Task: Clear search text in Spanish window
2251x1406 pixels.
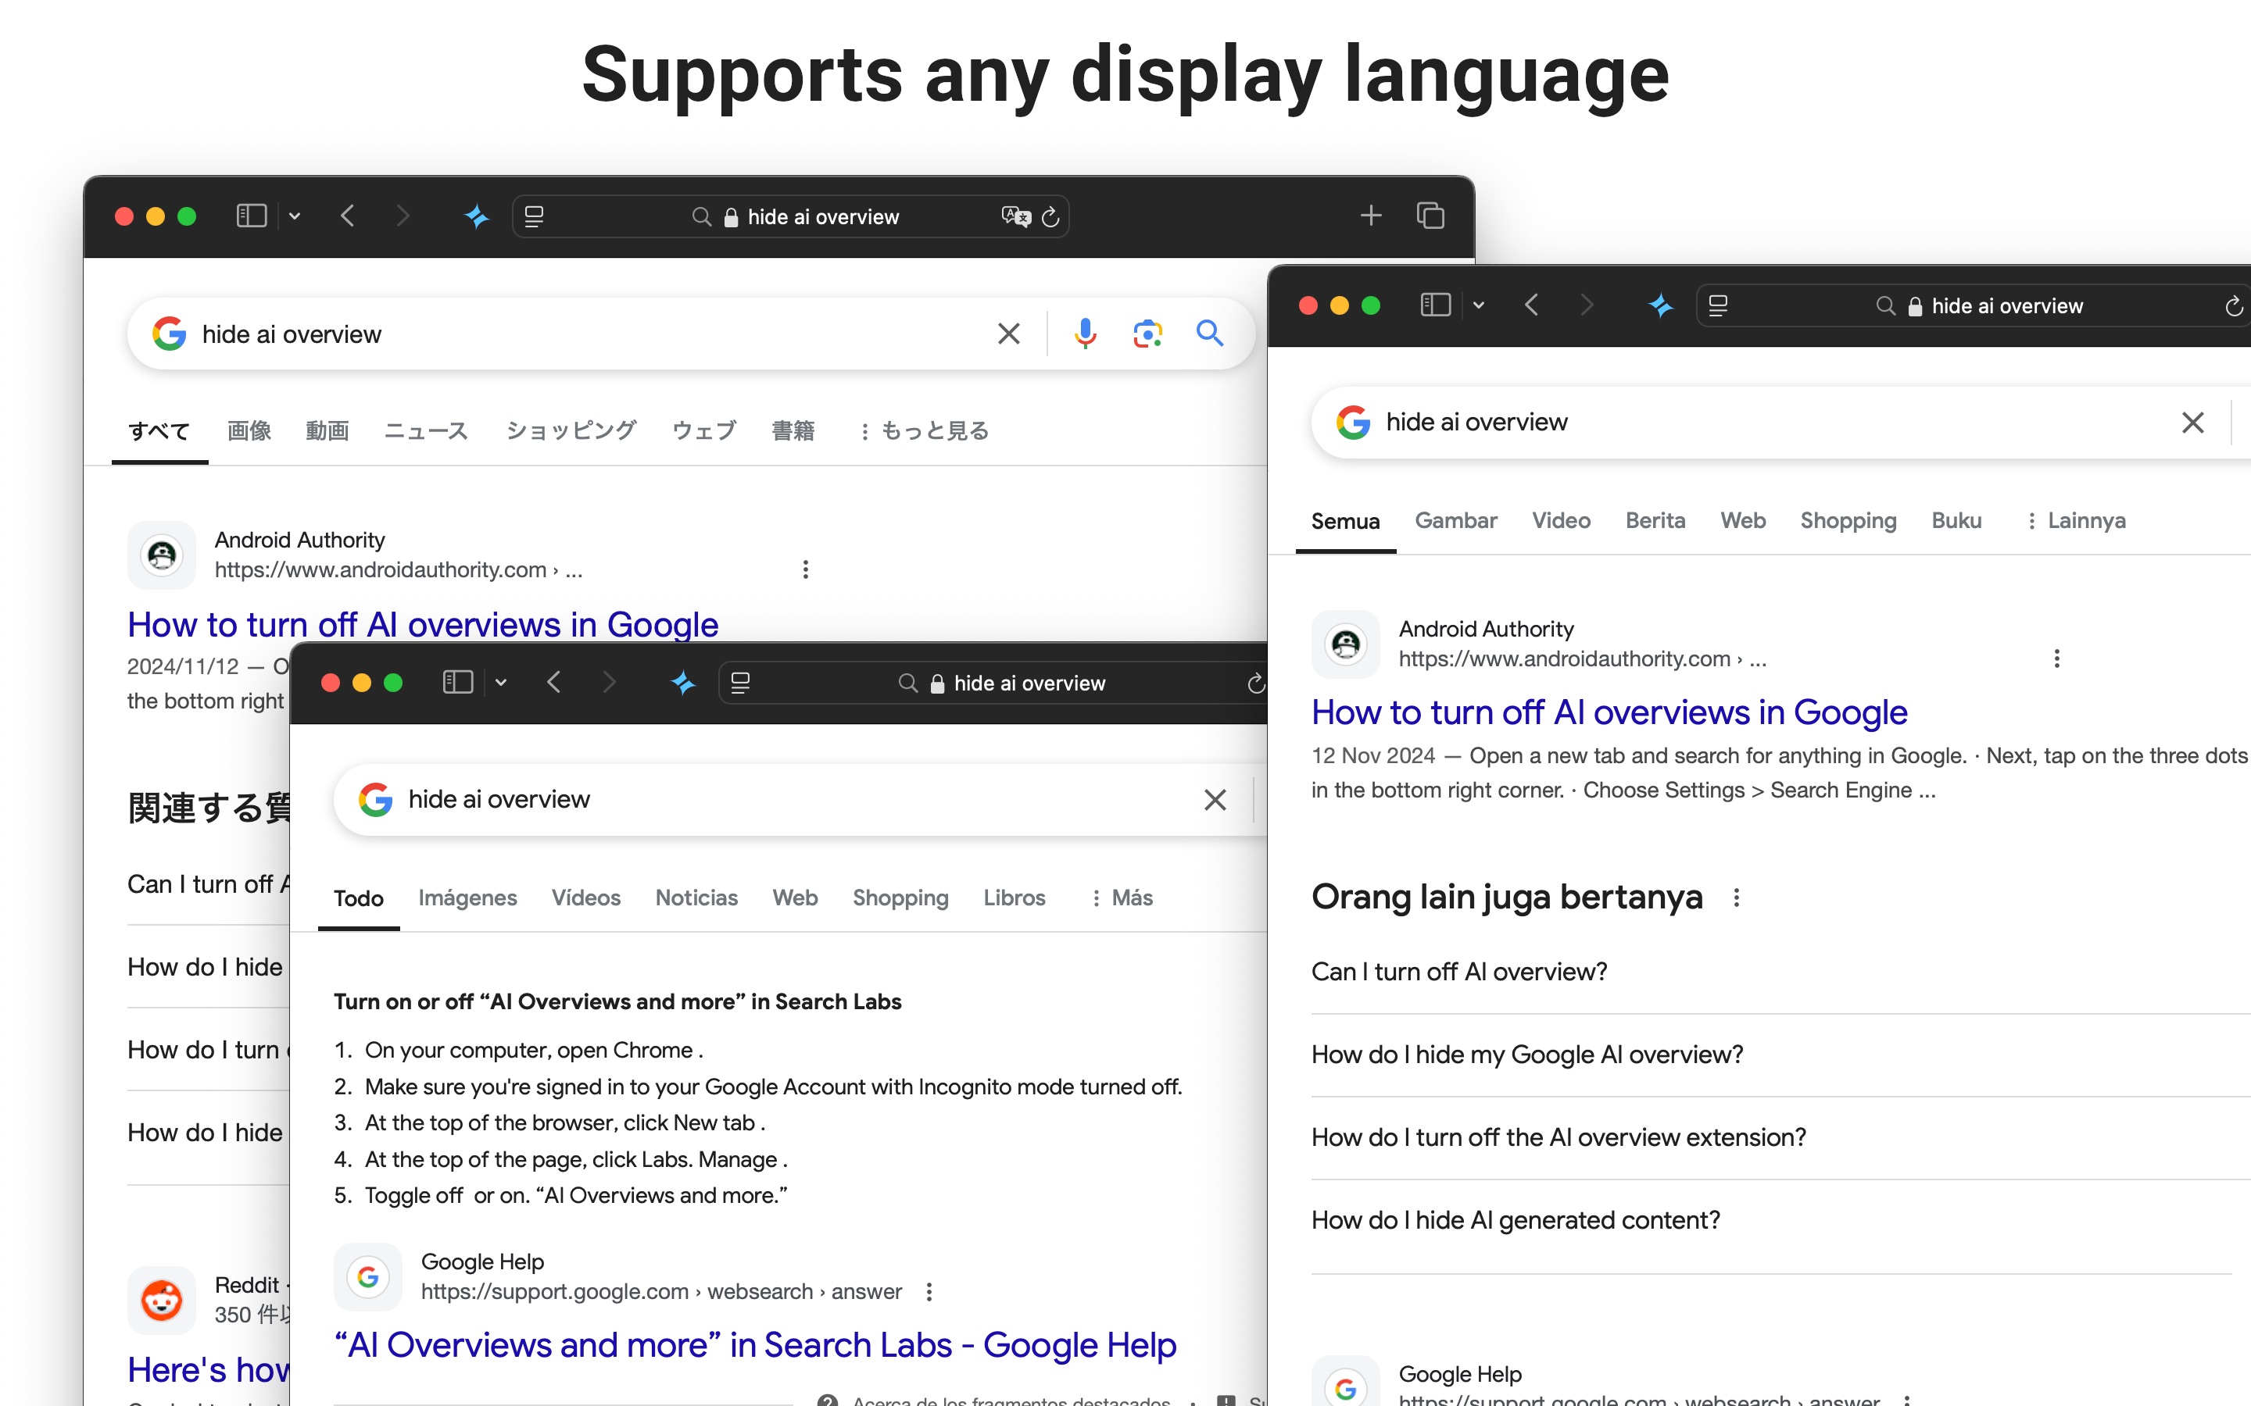Action: [1215, 800]
